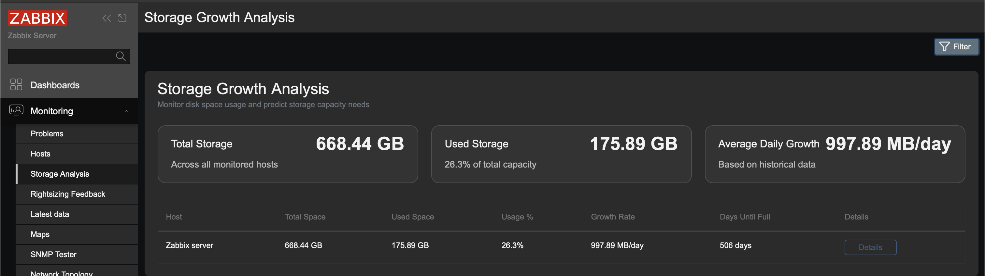
Task: Open the Problems page
Action: (47, 133)
